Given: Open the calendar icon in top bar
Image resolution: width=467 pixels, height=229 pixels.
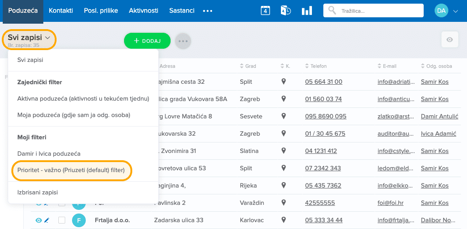Looking at the screenshot, I should (x=265, y=11).
